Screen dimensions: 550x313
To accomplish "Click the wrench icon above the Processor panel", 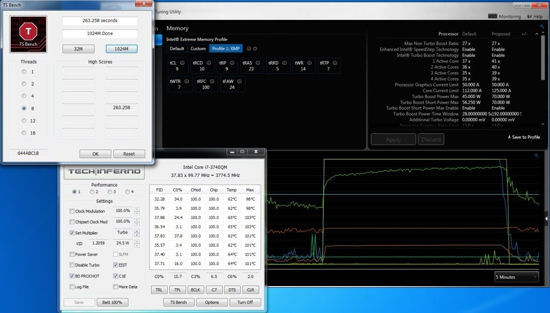I will (x=542, y=26).
